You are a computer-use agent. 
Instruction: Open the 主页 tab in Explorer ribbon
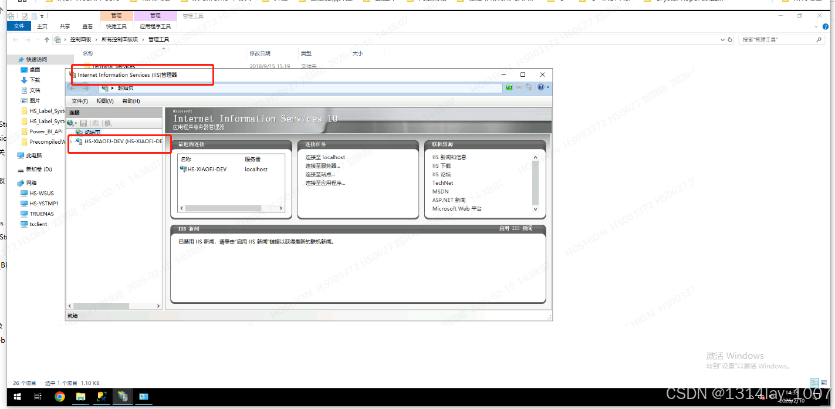coord(42,26)
